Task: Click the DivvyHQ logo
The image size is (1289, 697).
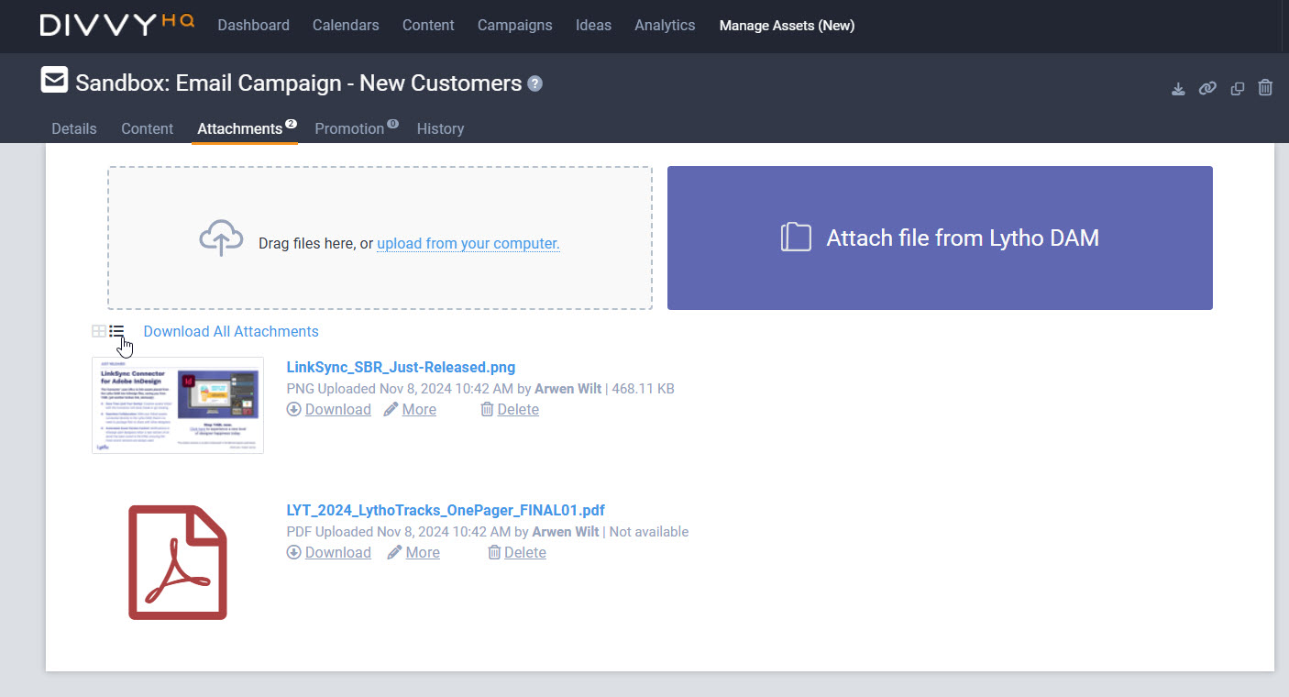Action: click(117, 25)
